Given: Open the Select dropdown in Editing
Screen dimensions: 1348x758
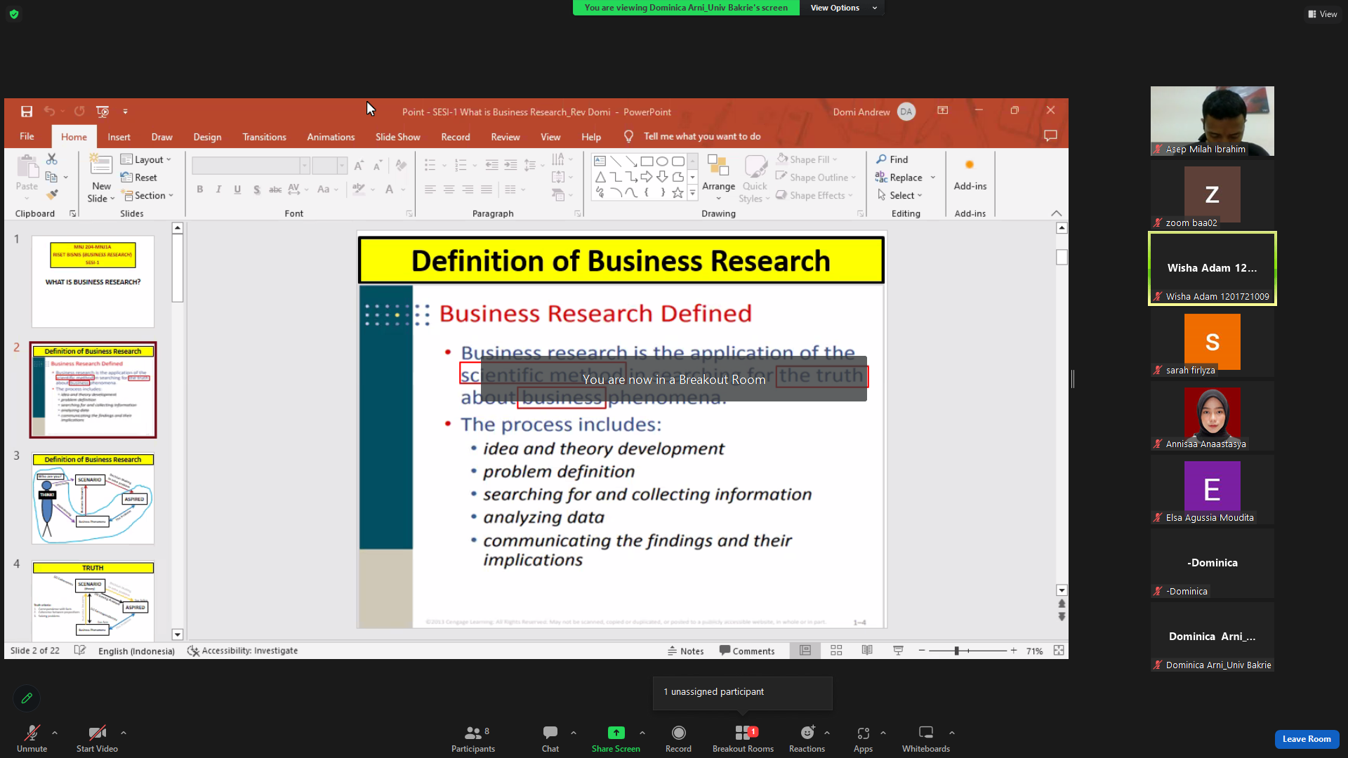Looking at the screenshot, I should (x=899, y=195).
